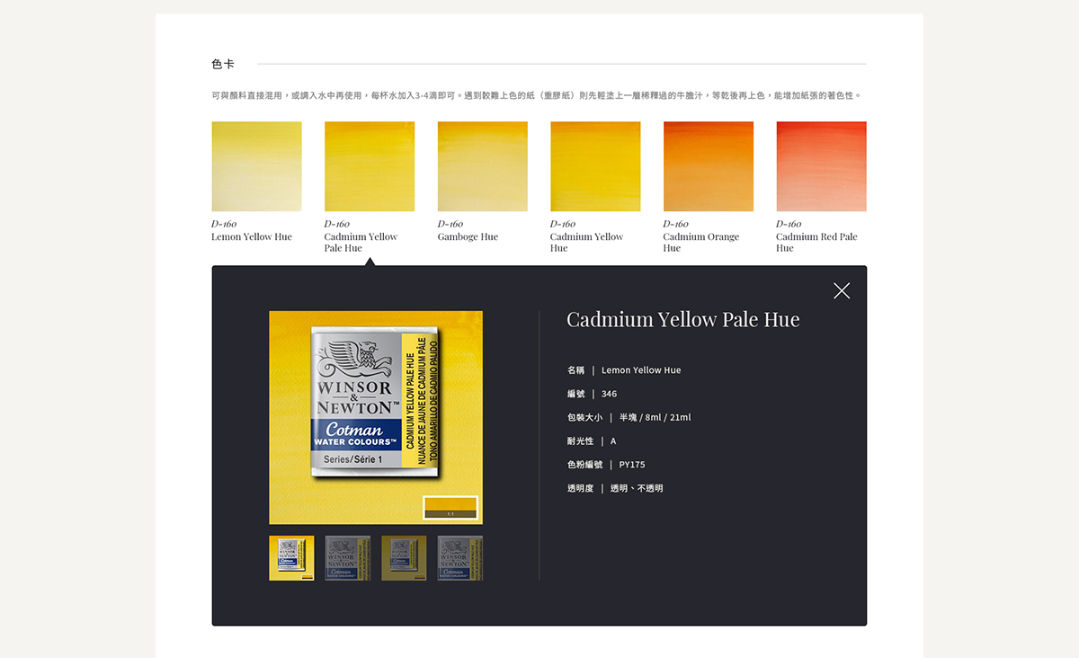Click the Cadmium Orange Hue text label

[x=700, y=242]
